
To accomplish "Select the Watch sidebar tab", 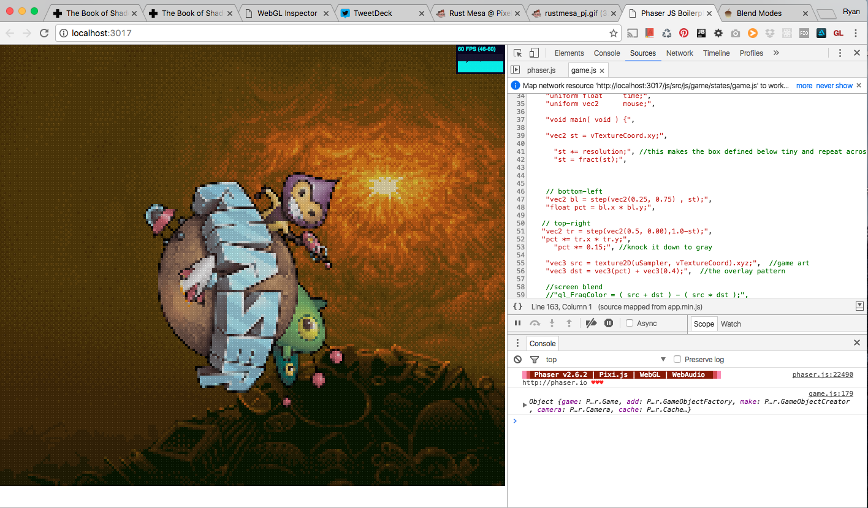I will tap(731, 324).
